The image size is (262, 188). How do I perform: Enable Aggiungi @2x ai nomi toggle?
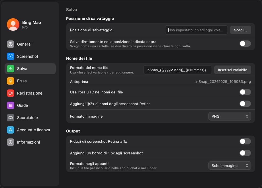click(x=245, y=104)
